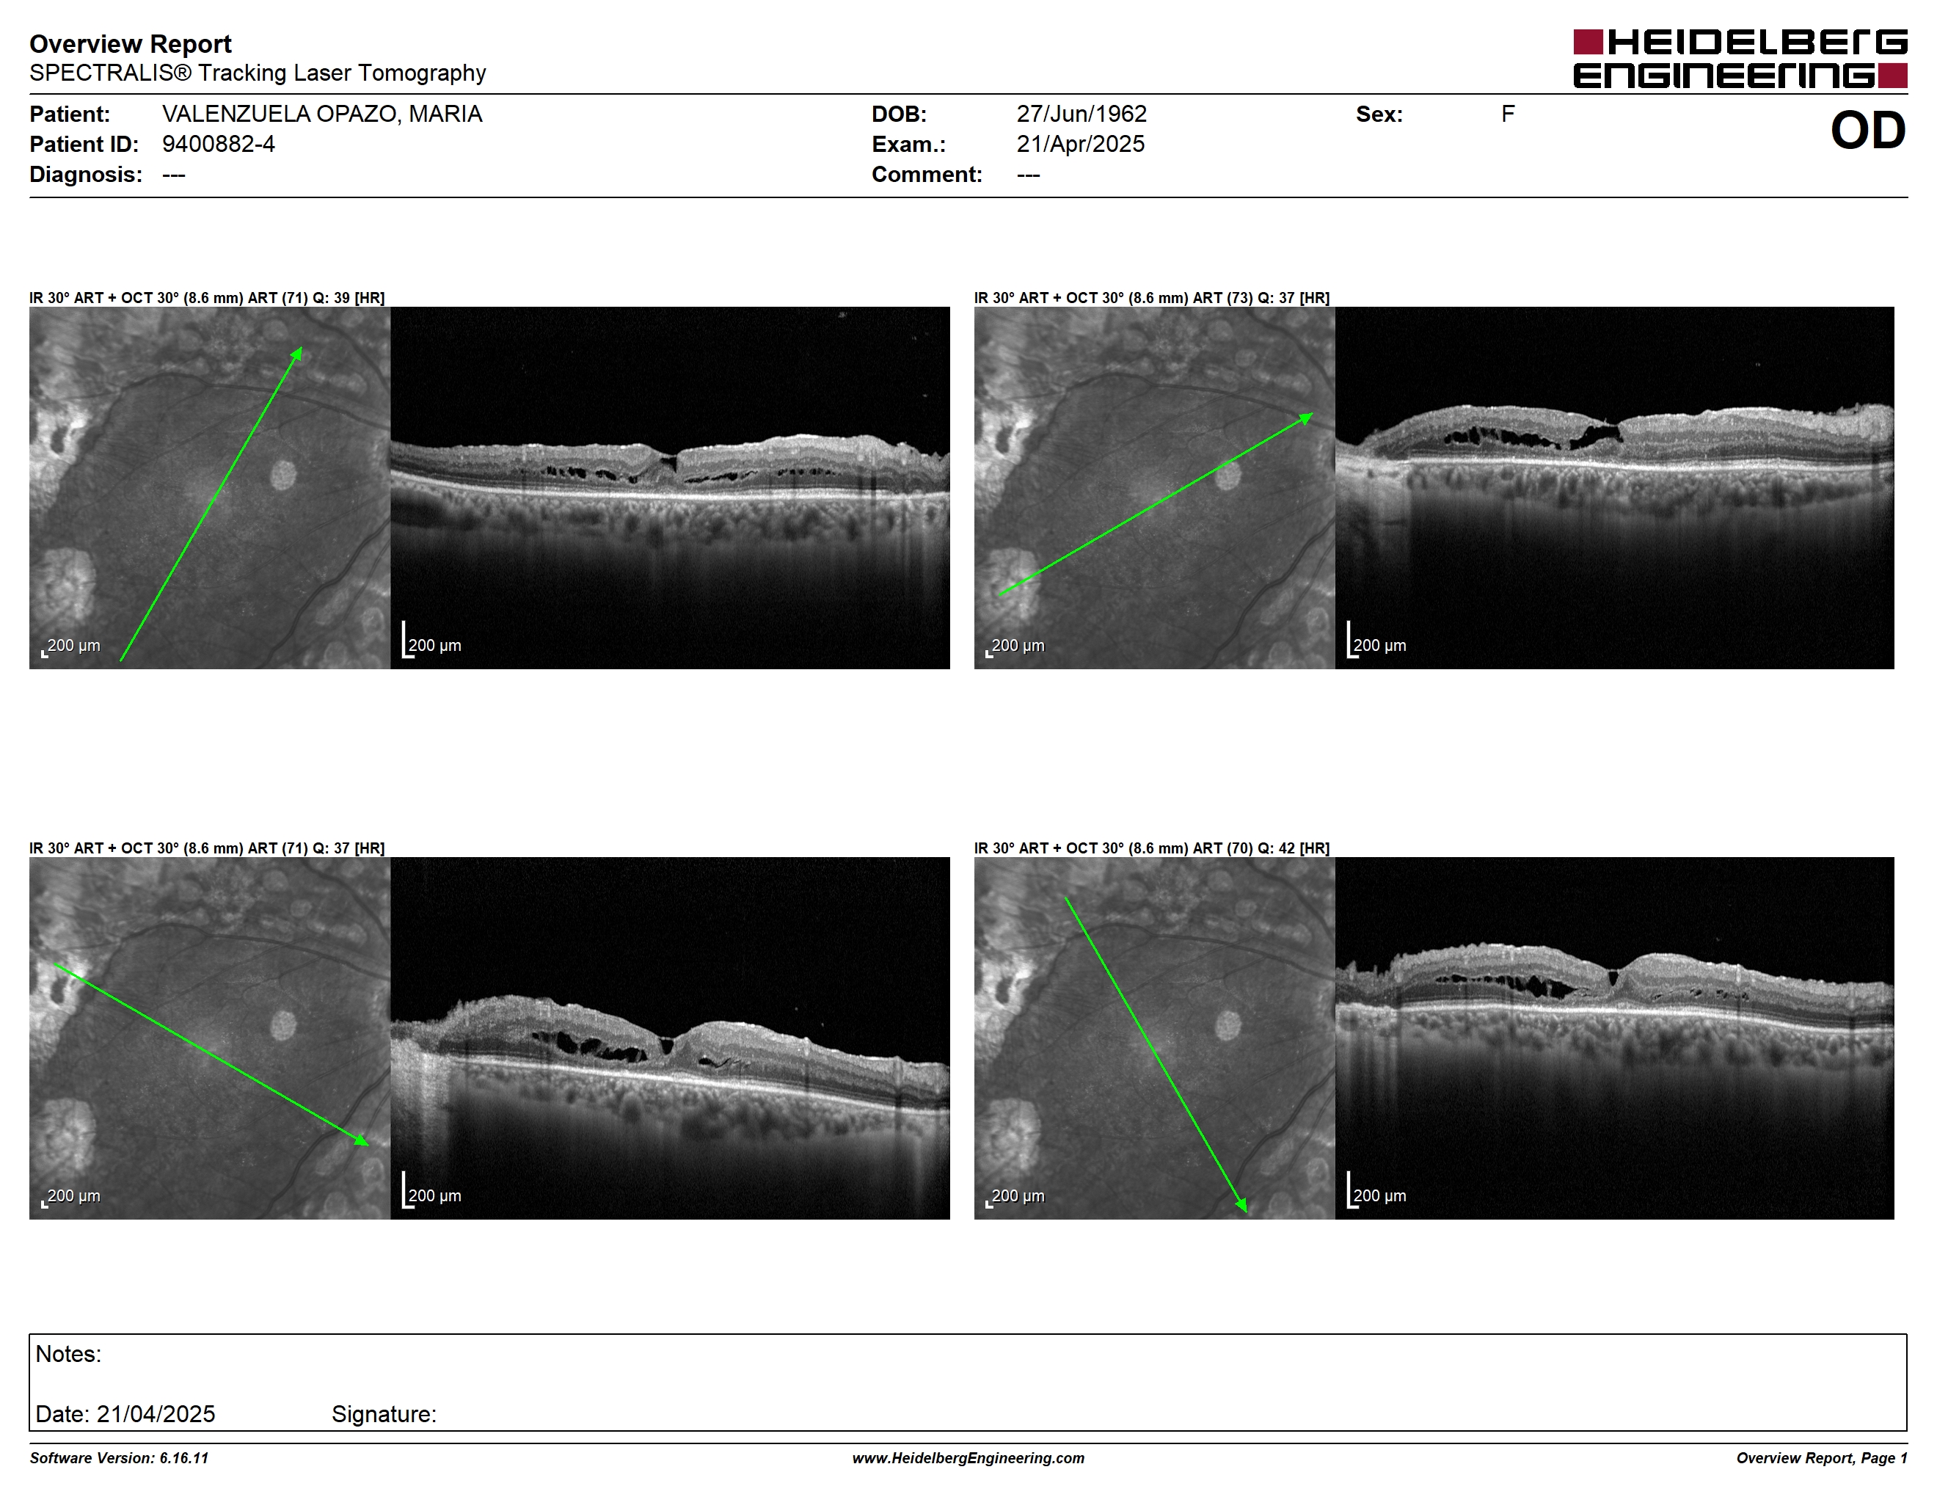Open bottom-right OCT B-scan Q: 42
This screenshot has width=1937, height=1497.
pos(1614,1038)
